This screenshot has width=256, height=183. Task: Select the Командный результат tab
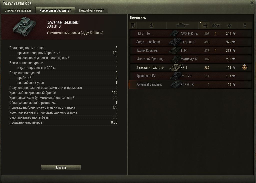55,10
